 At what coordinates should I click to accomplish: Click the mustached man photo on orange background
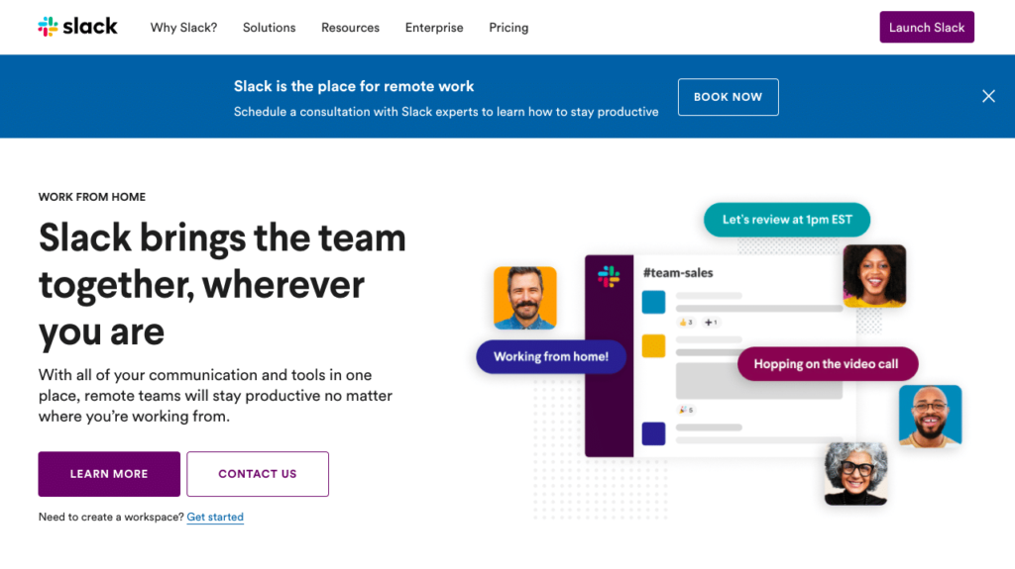[525, 298]
